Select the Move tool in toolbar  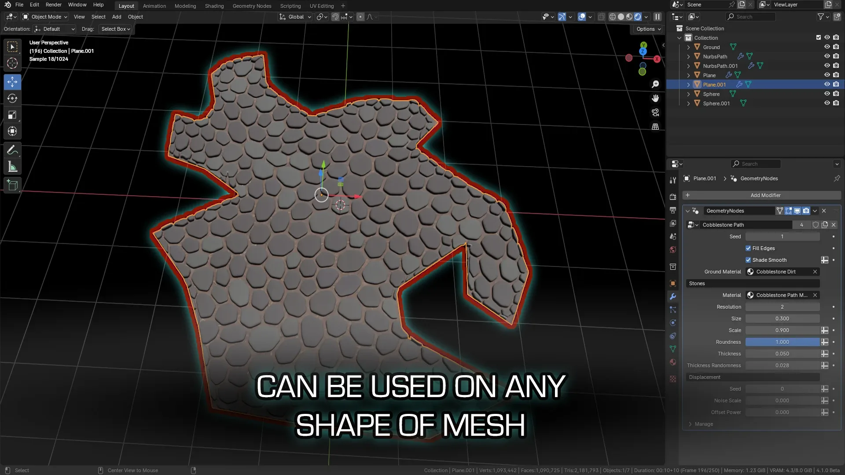(x=13, y=81)
